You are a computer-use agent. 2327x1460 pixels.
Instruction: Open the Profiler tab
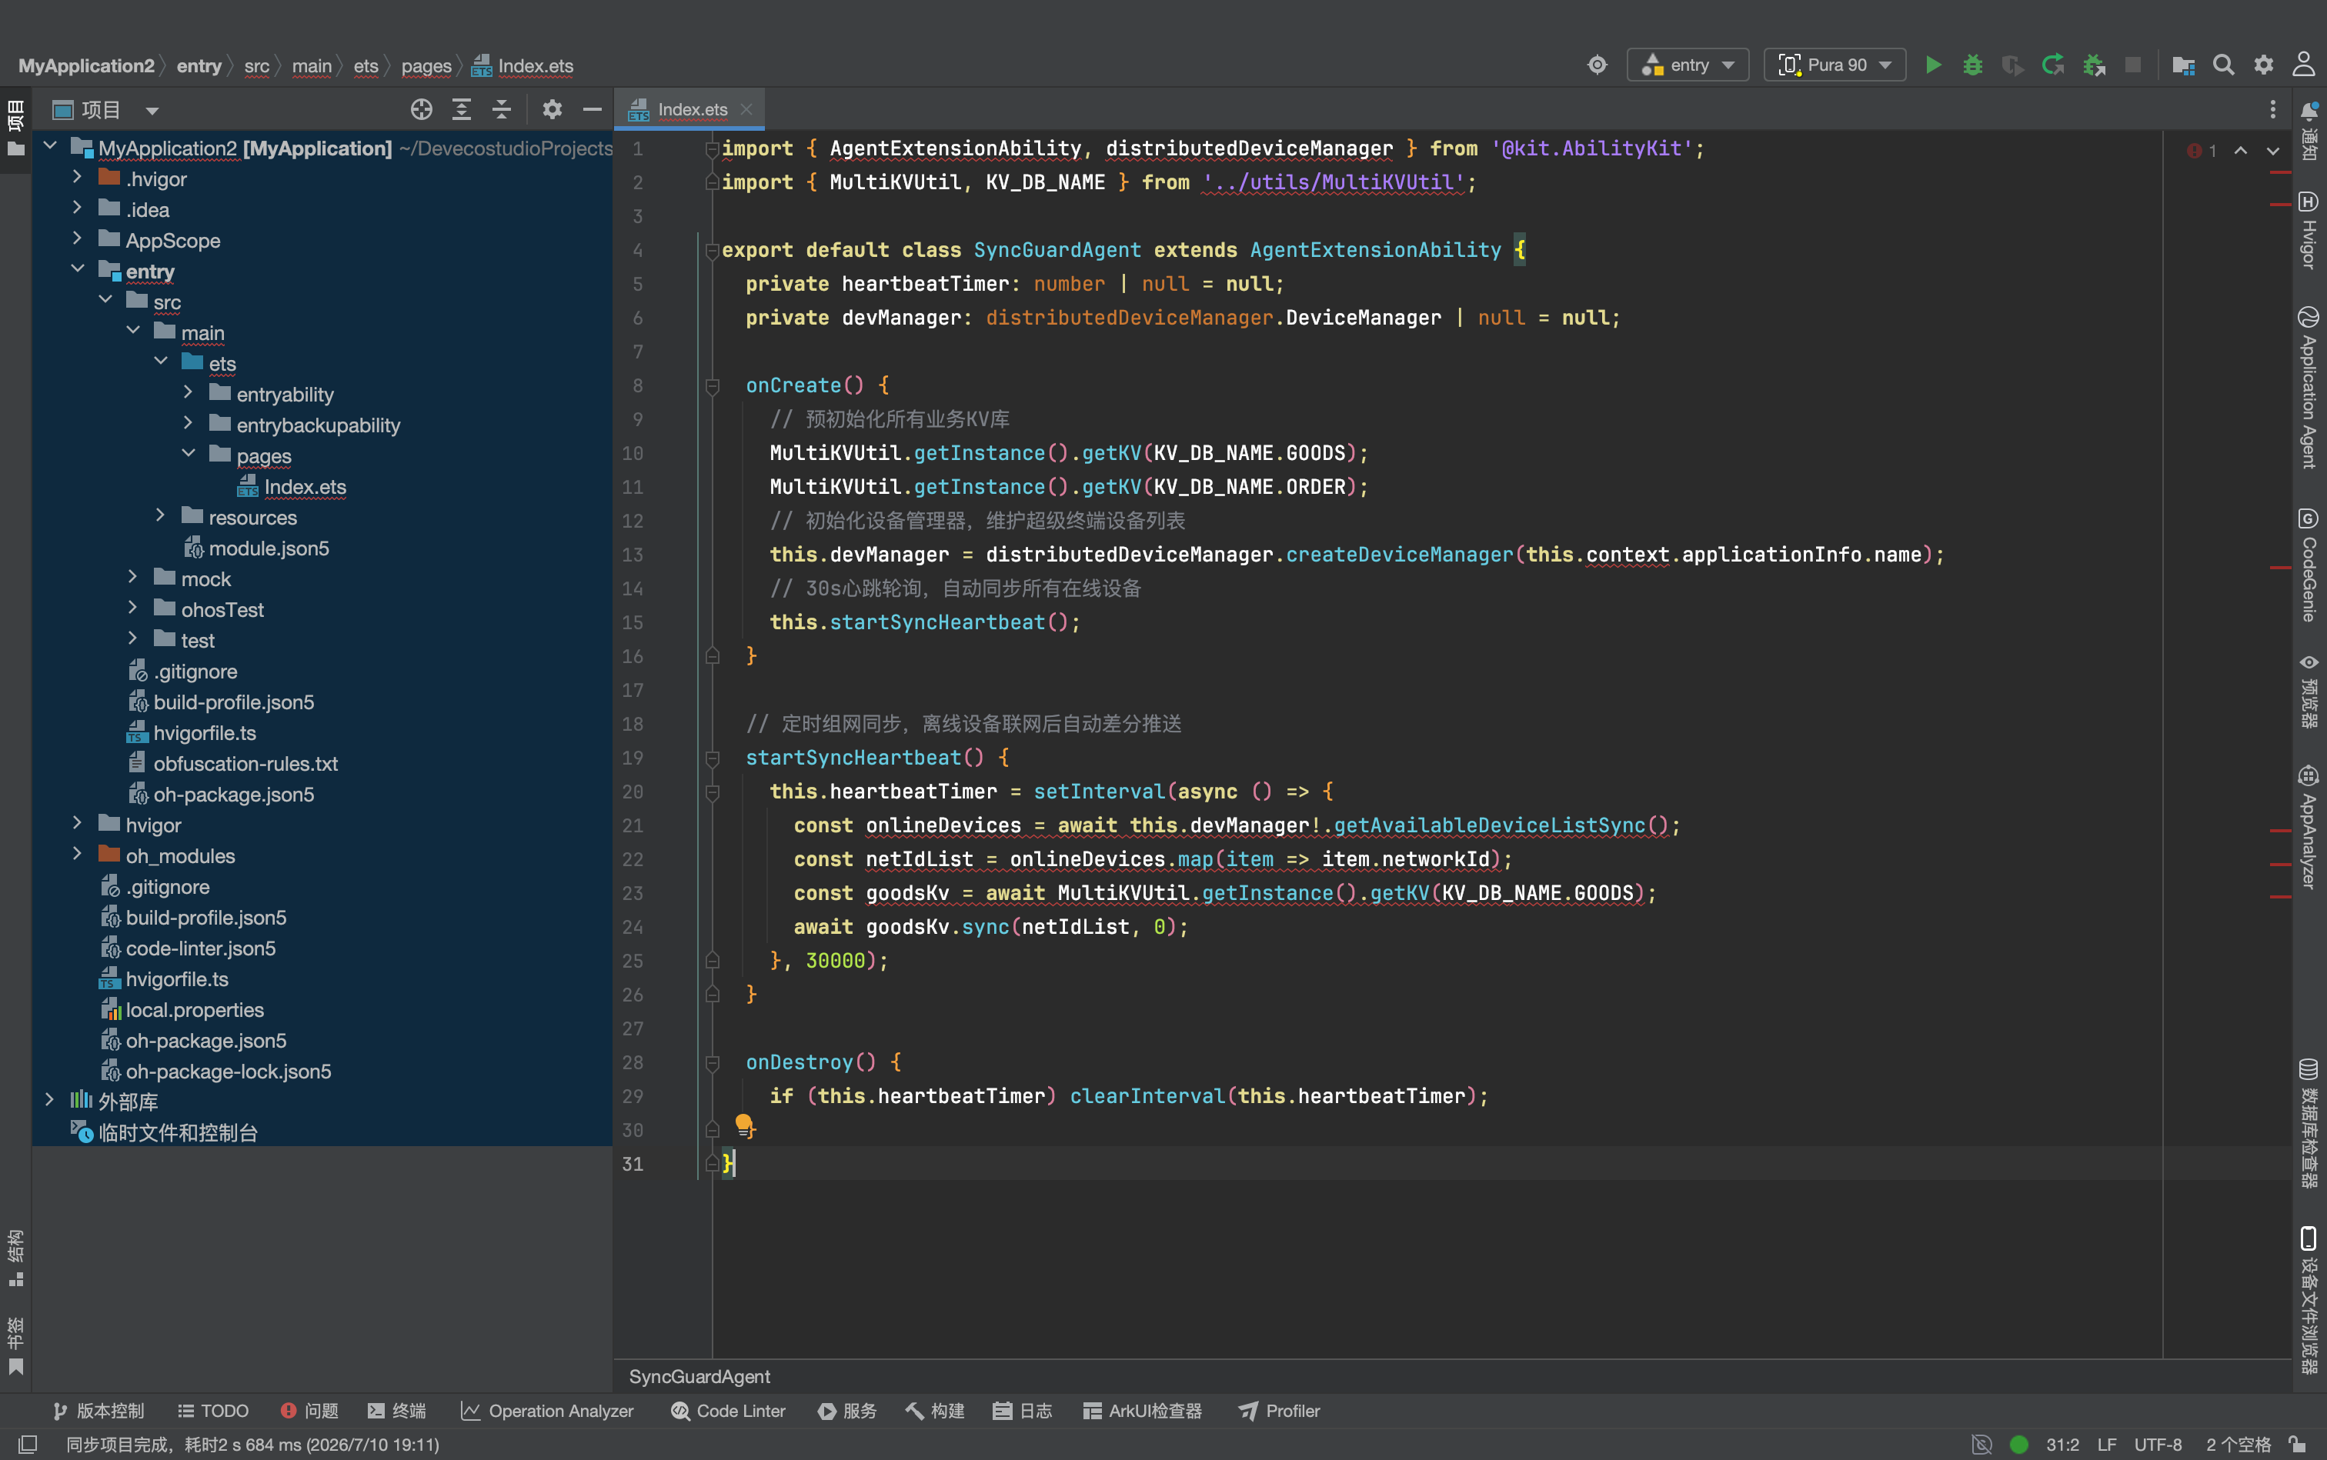point(1279,1411)
